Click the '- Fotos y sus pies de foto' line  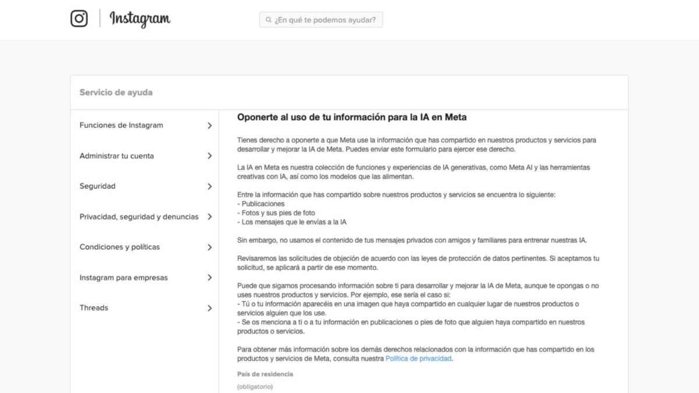coord(276,213)
